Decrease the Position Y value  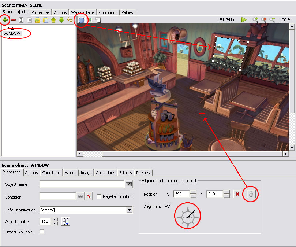[x=226, y=196]
